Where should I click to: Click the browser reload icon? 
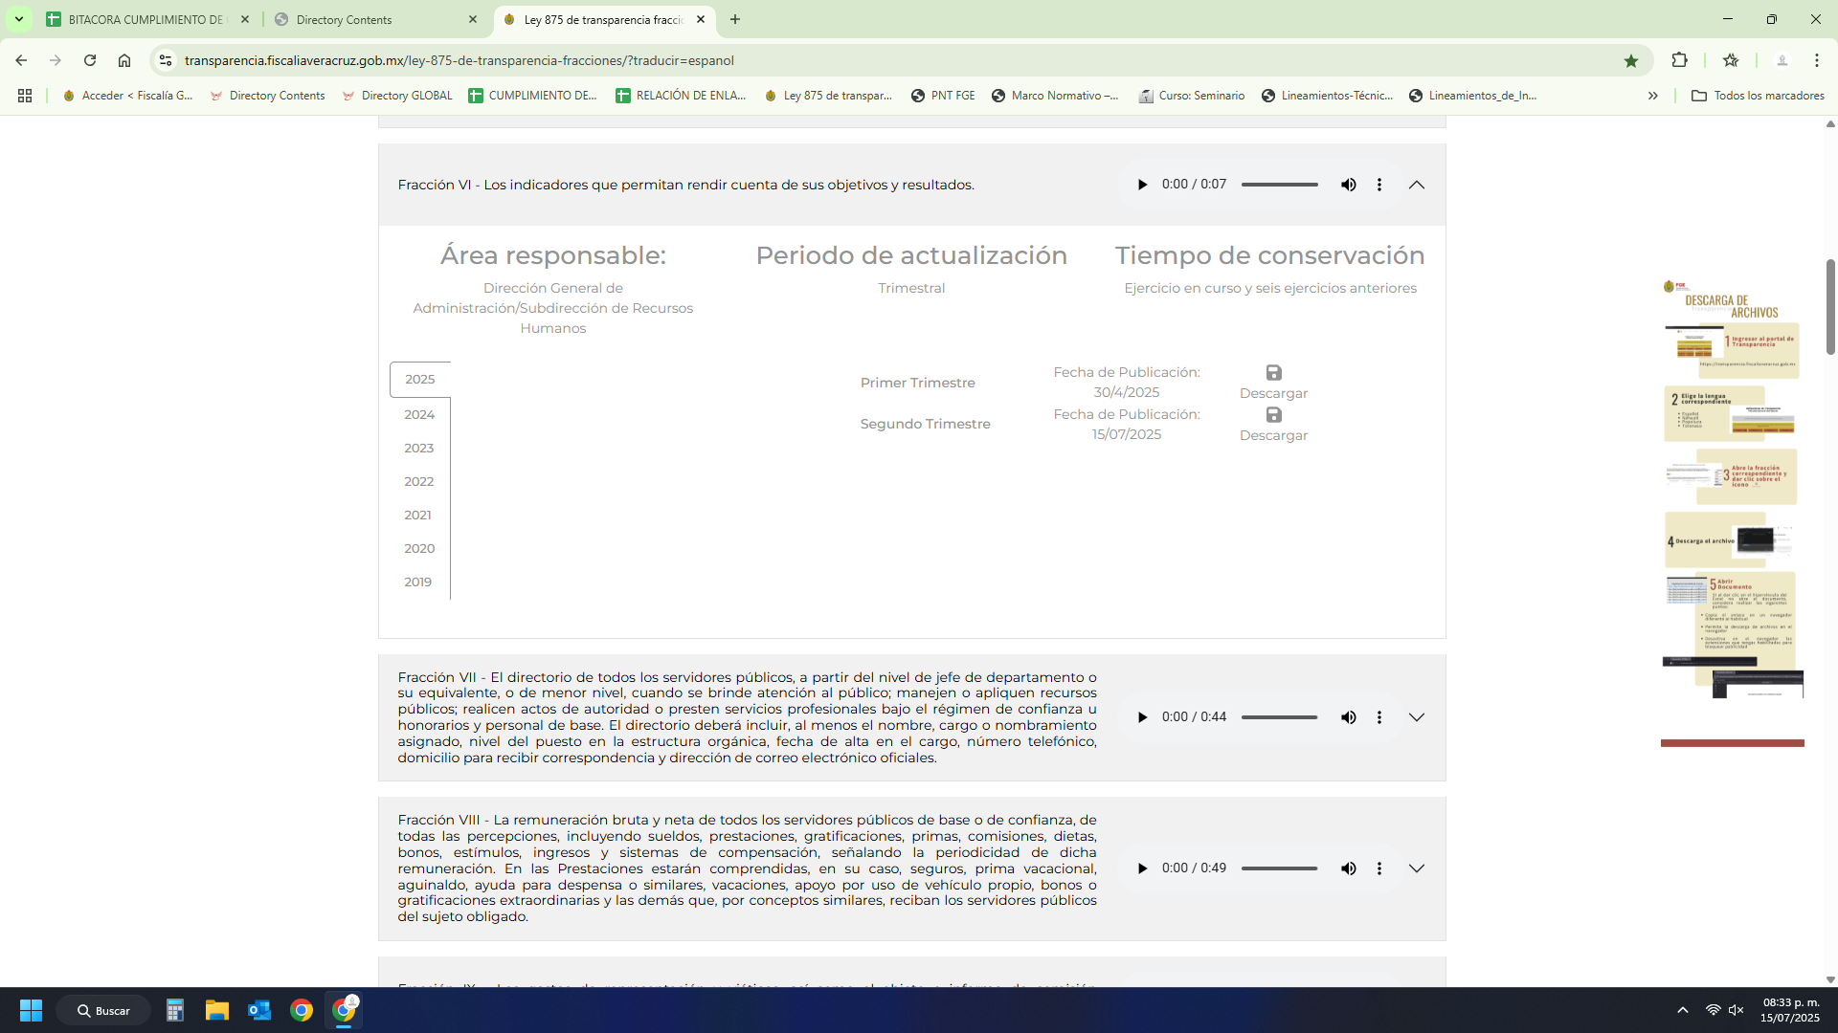point(90,60)
